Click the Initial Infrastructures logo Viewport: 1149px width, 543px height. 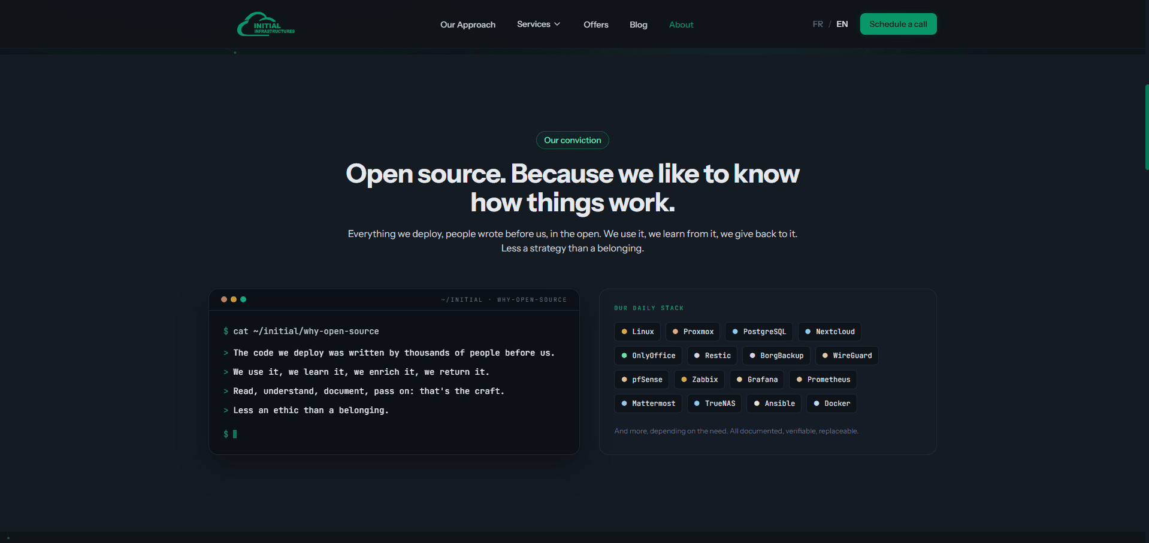pyautogui.click(x=266, y=24)
